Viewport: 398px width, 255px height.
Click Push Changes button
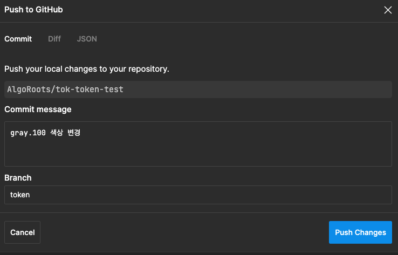(x=360, y=232)
